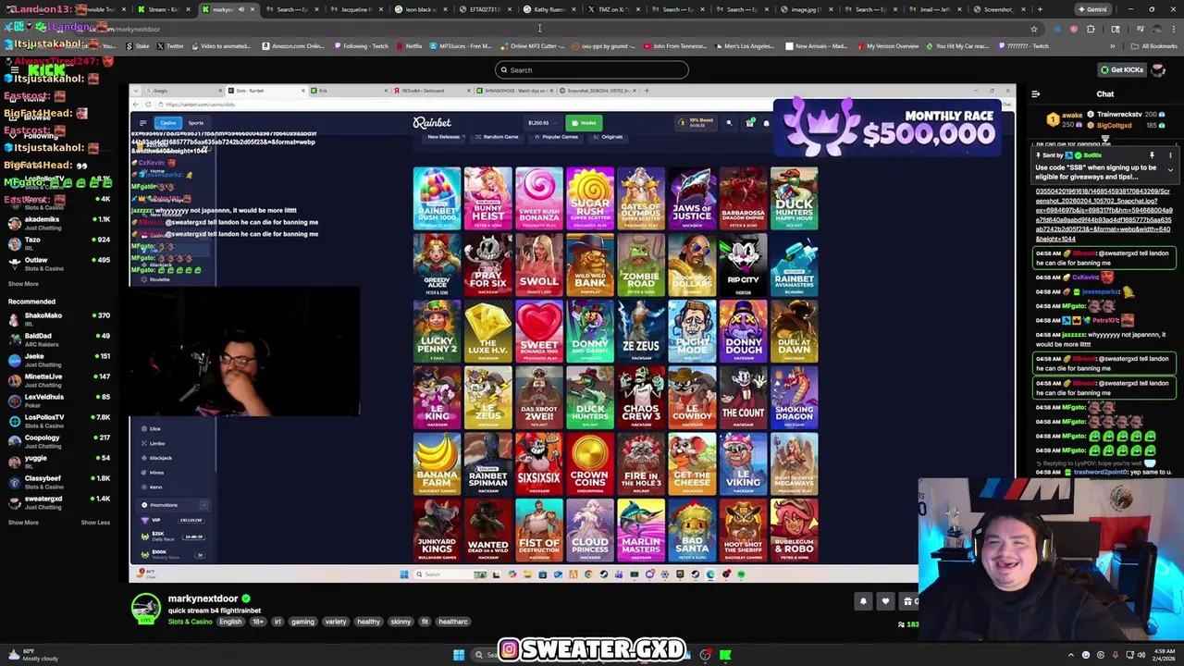Launch Le Viking slot tile
Image resolution: width=1184 pixels, height=666 pixels.
click(743, 464)
